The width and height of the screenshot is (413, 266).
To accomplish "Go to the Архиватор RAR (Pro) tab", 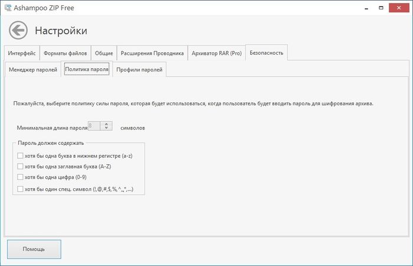I will 217,53.
